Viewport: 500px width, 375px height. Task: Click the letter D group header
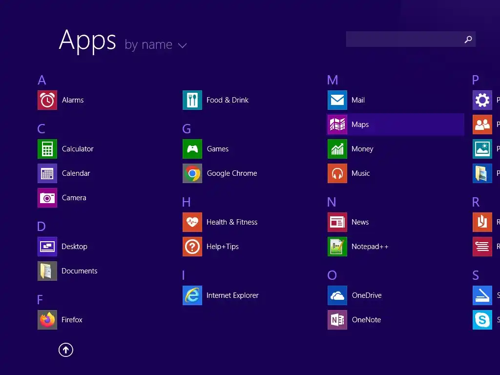(x=42, y=227)
